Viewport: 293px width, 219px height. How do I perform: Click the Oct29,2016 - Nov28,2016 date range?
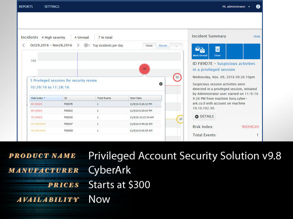51,45
